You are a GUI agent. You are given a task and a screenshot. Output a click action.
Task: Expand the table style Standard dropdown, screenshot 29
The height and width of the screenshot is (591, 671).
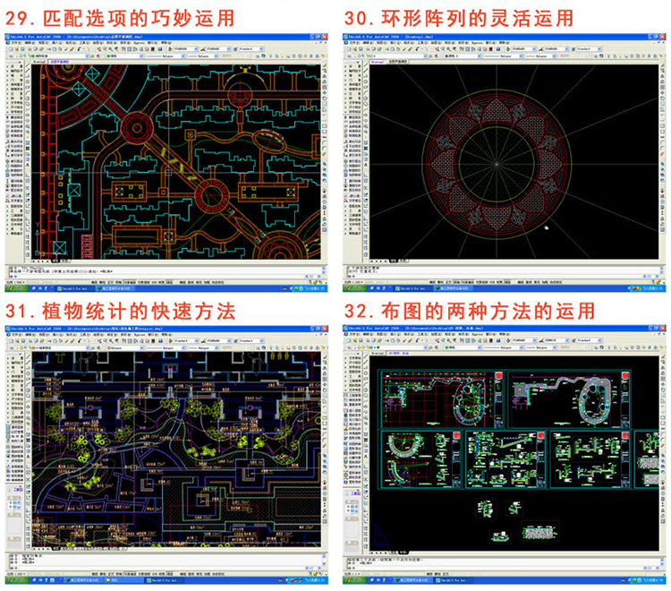click(261, 49)
